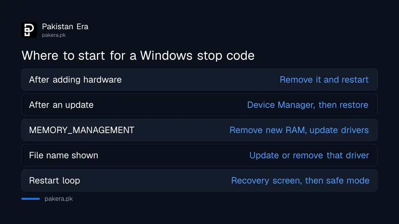Open the pakera.pk link under brand name
Viewport: 399px width, 224px height.
click(54, 35)
